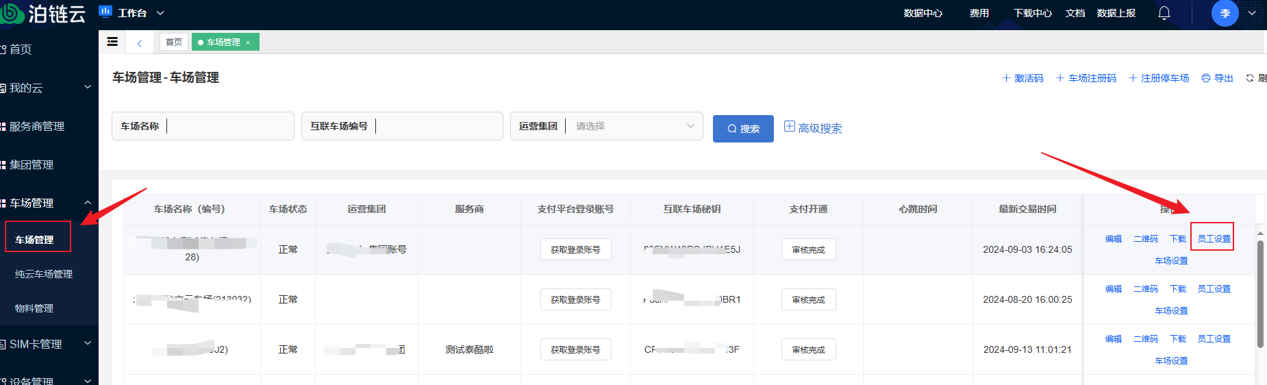Open 高级搜索 advanced search
The image size is (1267, 385).
pyautogui.click(x=813, y=128)
